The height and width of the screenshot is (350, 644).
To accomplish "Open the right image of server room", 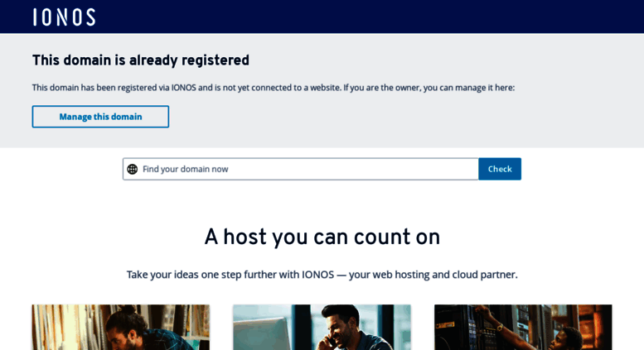I will click(x=522, y=328).
